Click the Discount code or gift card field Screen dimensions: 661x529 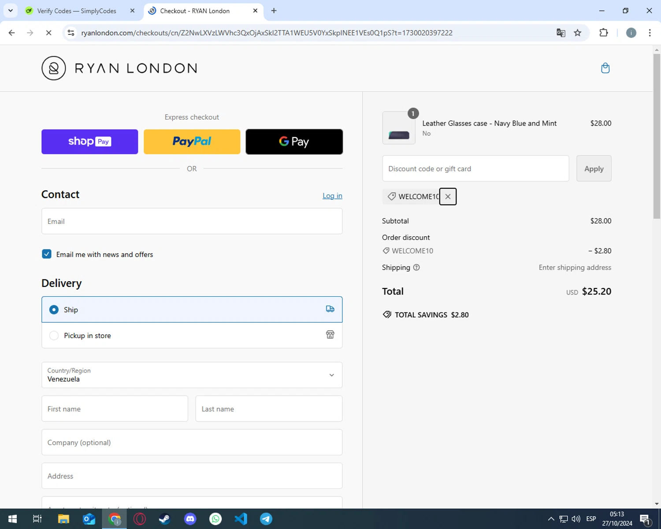475,168
